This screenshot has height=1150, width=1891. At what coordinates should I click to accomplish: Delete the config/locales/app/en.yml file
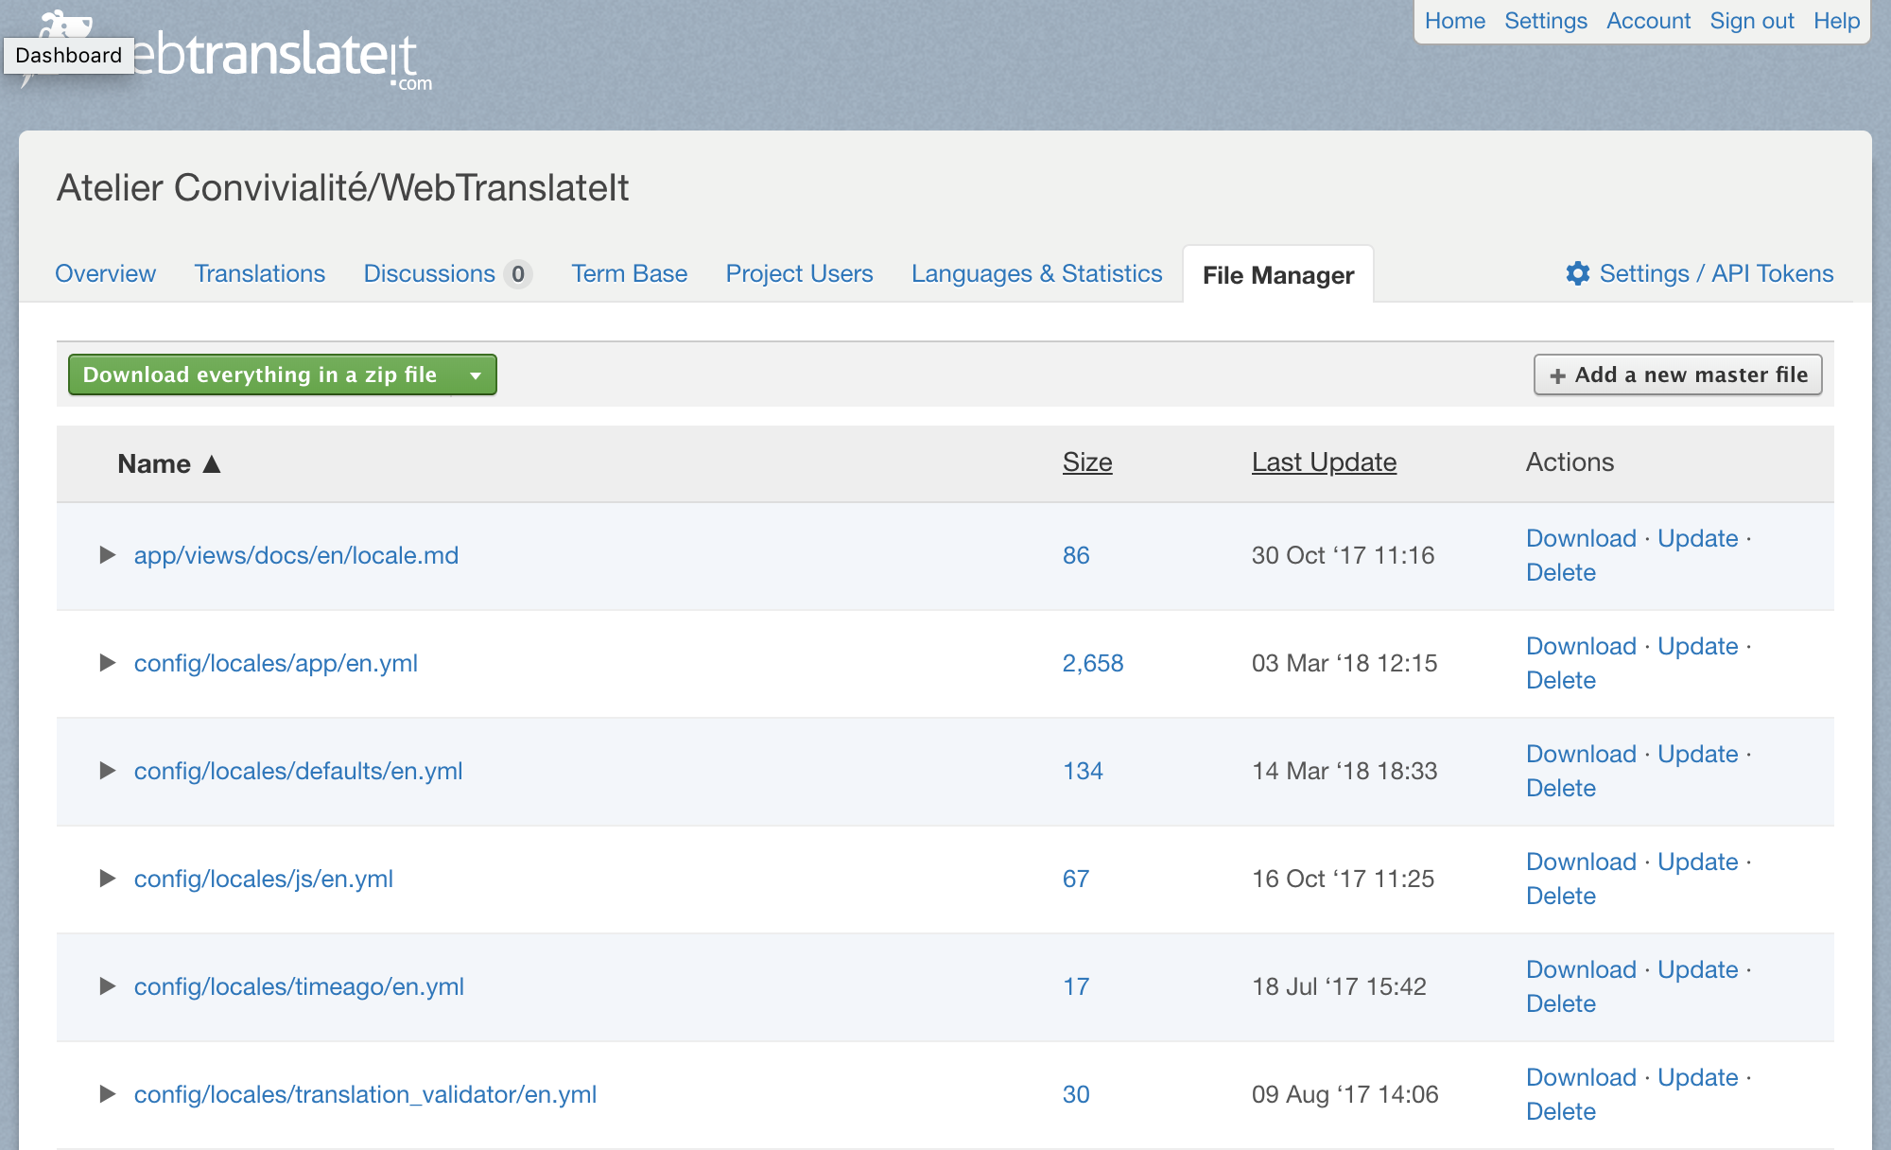tap(1561, 680)
